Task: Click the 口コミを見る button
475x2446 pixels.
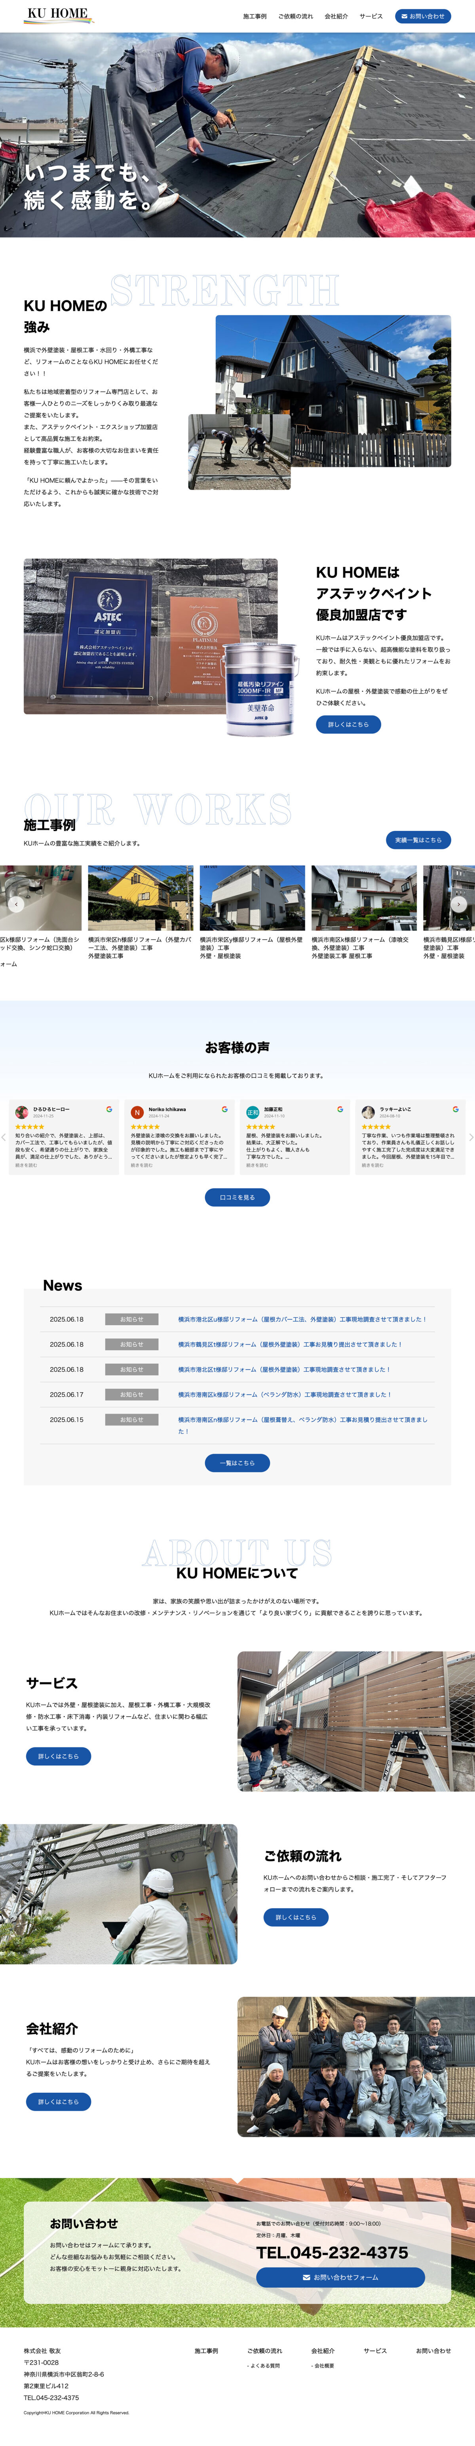Action: [x=237, y=1197]
